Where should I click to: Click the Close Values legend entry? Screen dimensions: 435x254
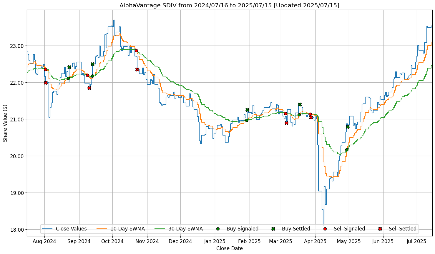[x=64, y=229]
